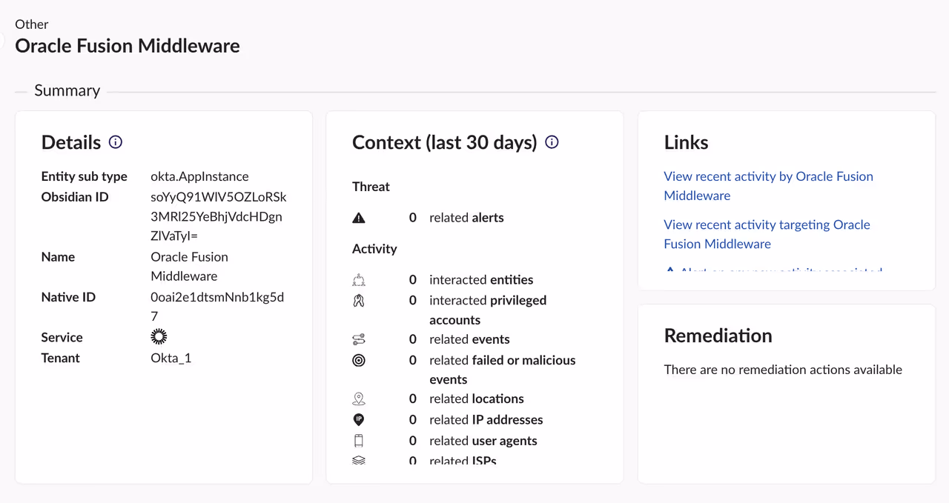Click the warning triangle alerts icon

(359, 218)
